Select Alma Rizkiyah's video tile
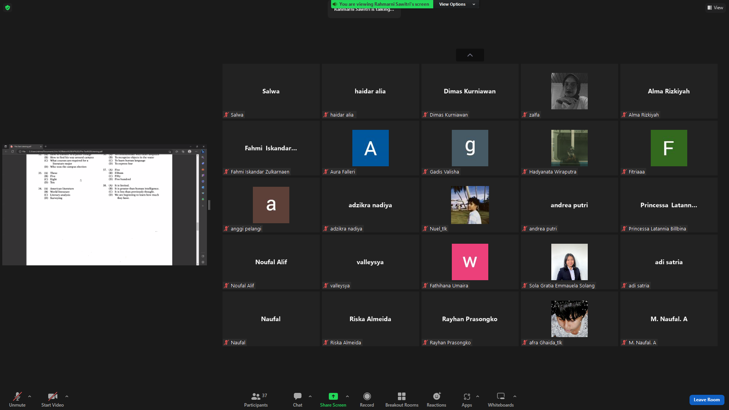 (669, 91)
